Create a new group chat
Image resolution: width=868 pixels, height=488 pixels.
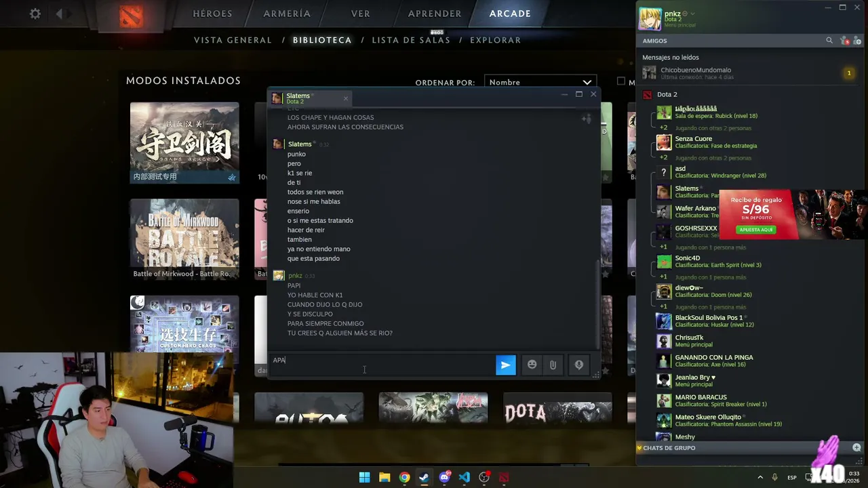pyautogui.click(x=856, y=448)
